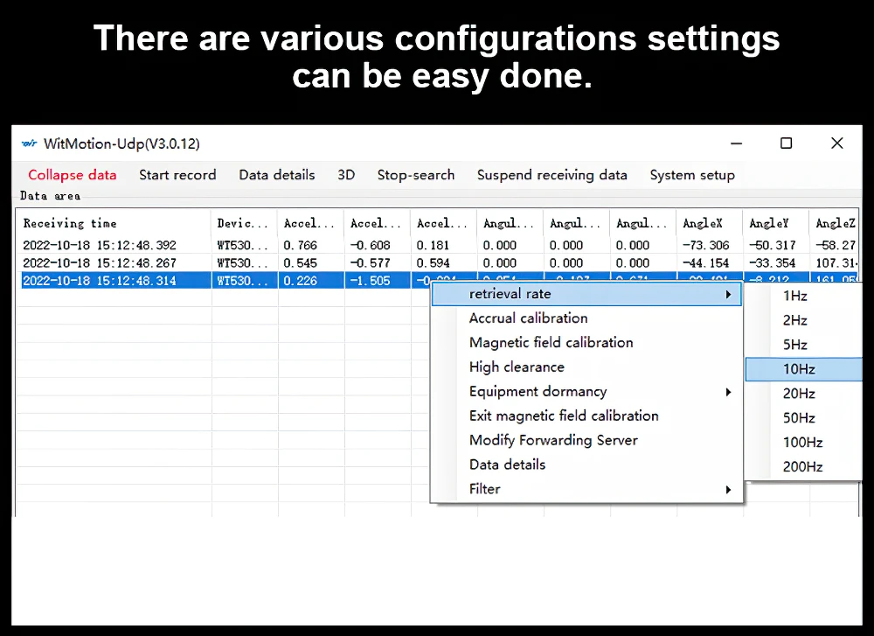Image resolution: width=874 pixels, height=636 pixels.
Task: Expand the Equipment dormancy submenu arrow
Action: 728,392
